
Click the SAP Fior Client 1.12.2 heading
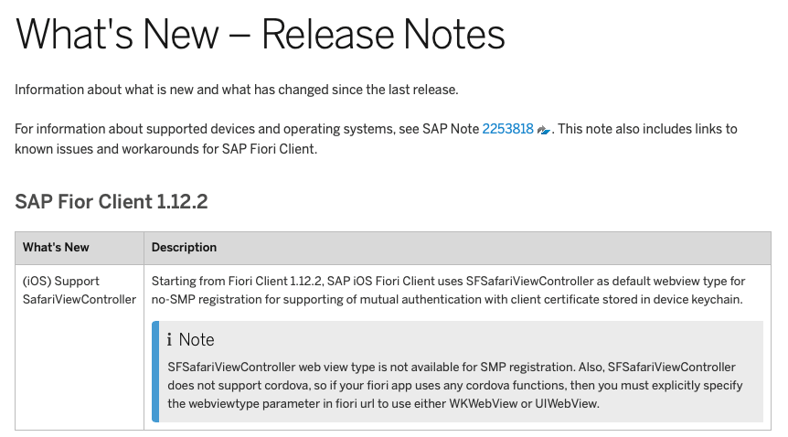click(111, 202)
